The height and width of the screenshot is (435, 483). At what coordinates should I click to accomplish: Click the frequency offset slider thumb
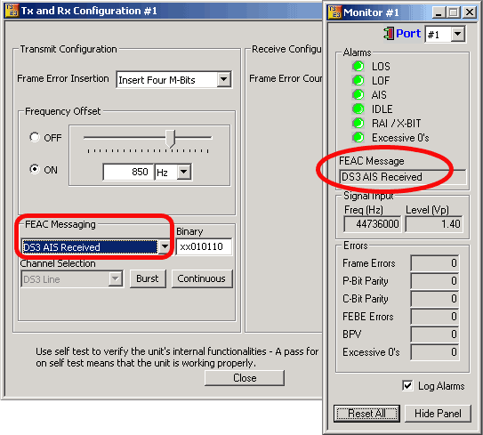point(171,139)
